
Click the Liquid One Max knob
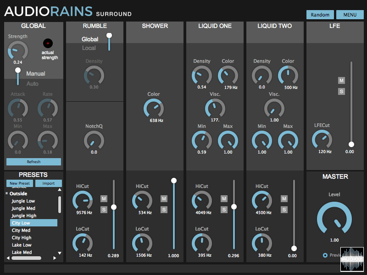tap(228, 141)
